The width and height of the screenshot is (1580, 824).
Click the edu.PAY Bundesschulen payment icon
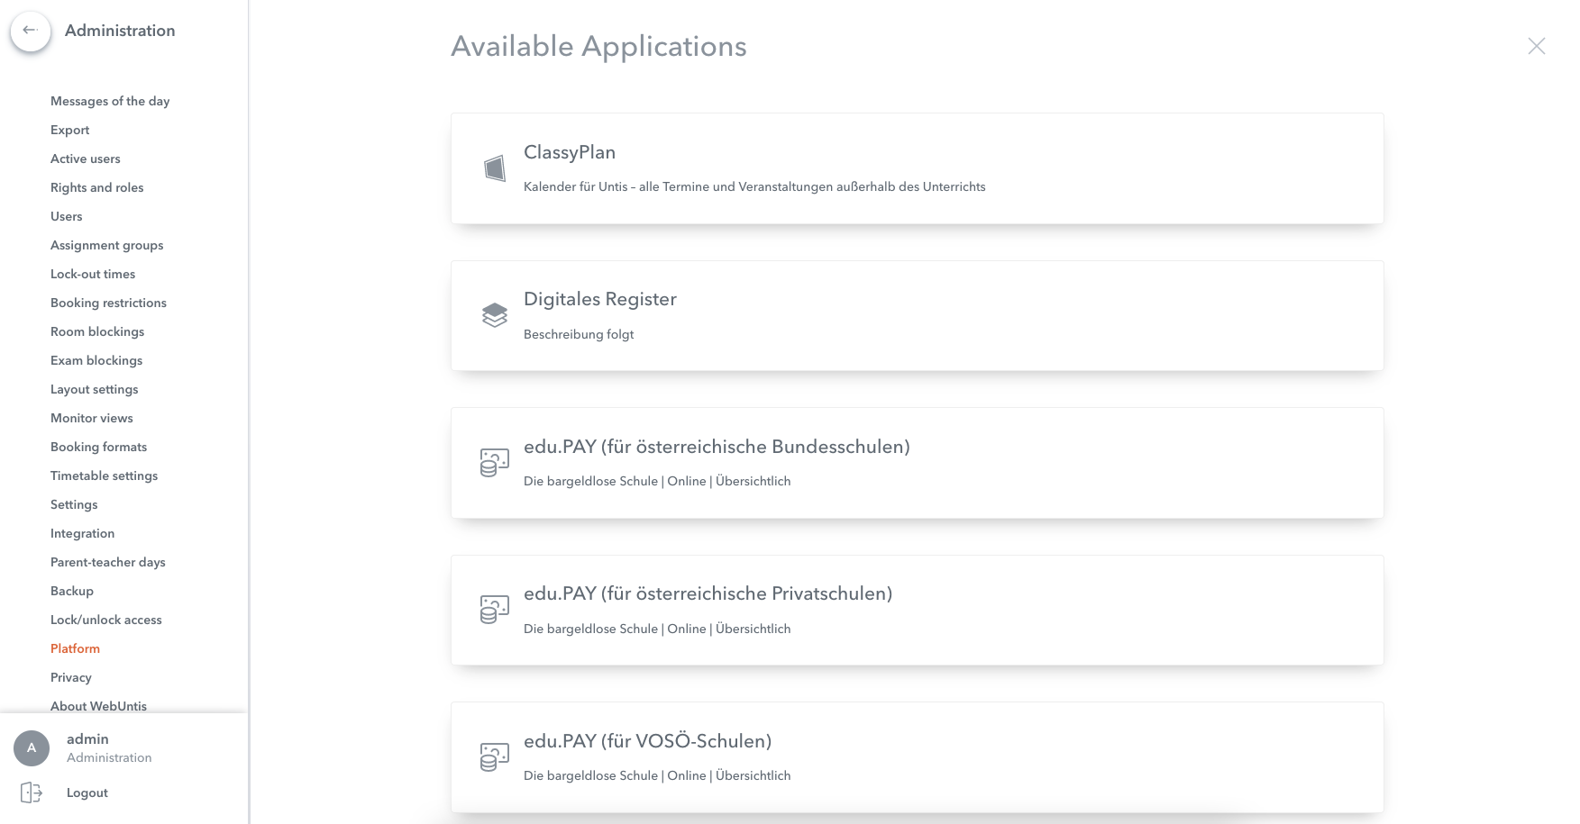(x=495, y=463)
